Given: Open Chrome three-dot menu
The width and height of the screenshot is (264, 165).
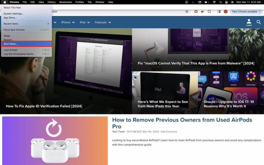Looking at the screenshot, I should [x=260, y=12].
